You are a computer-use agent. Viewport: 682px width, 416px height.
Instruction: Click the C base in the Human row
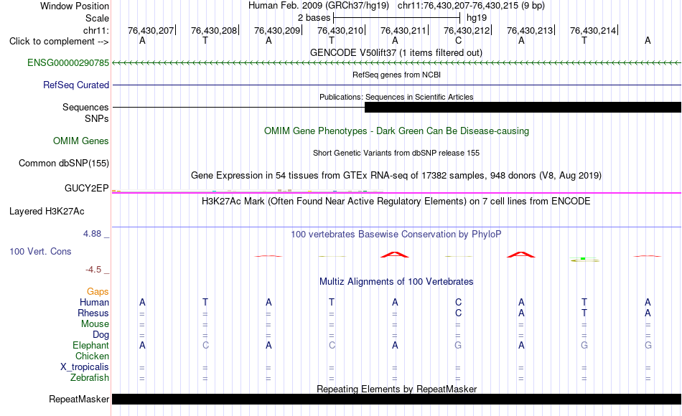[x=458, y=302]
